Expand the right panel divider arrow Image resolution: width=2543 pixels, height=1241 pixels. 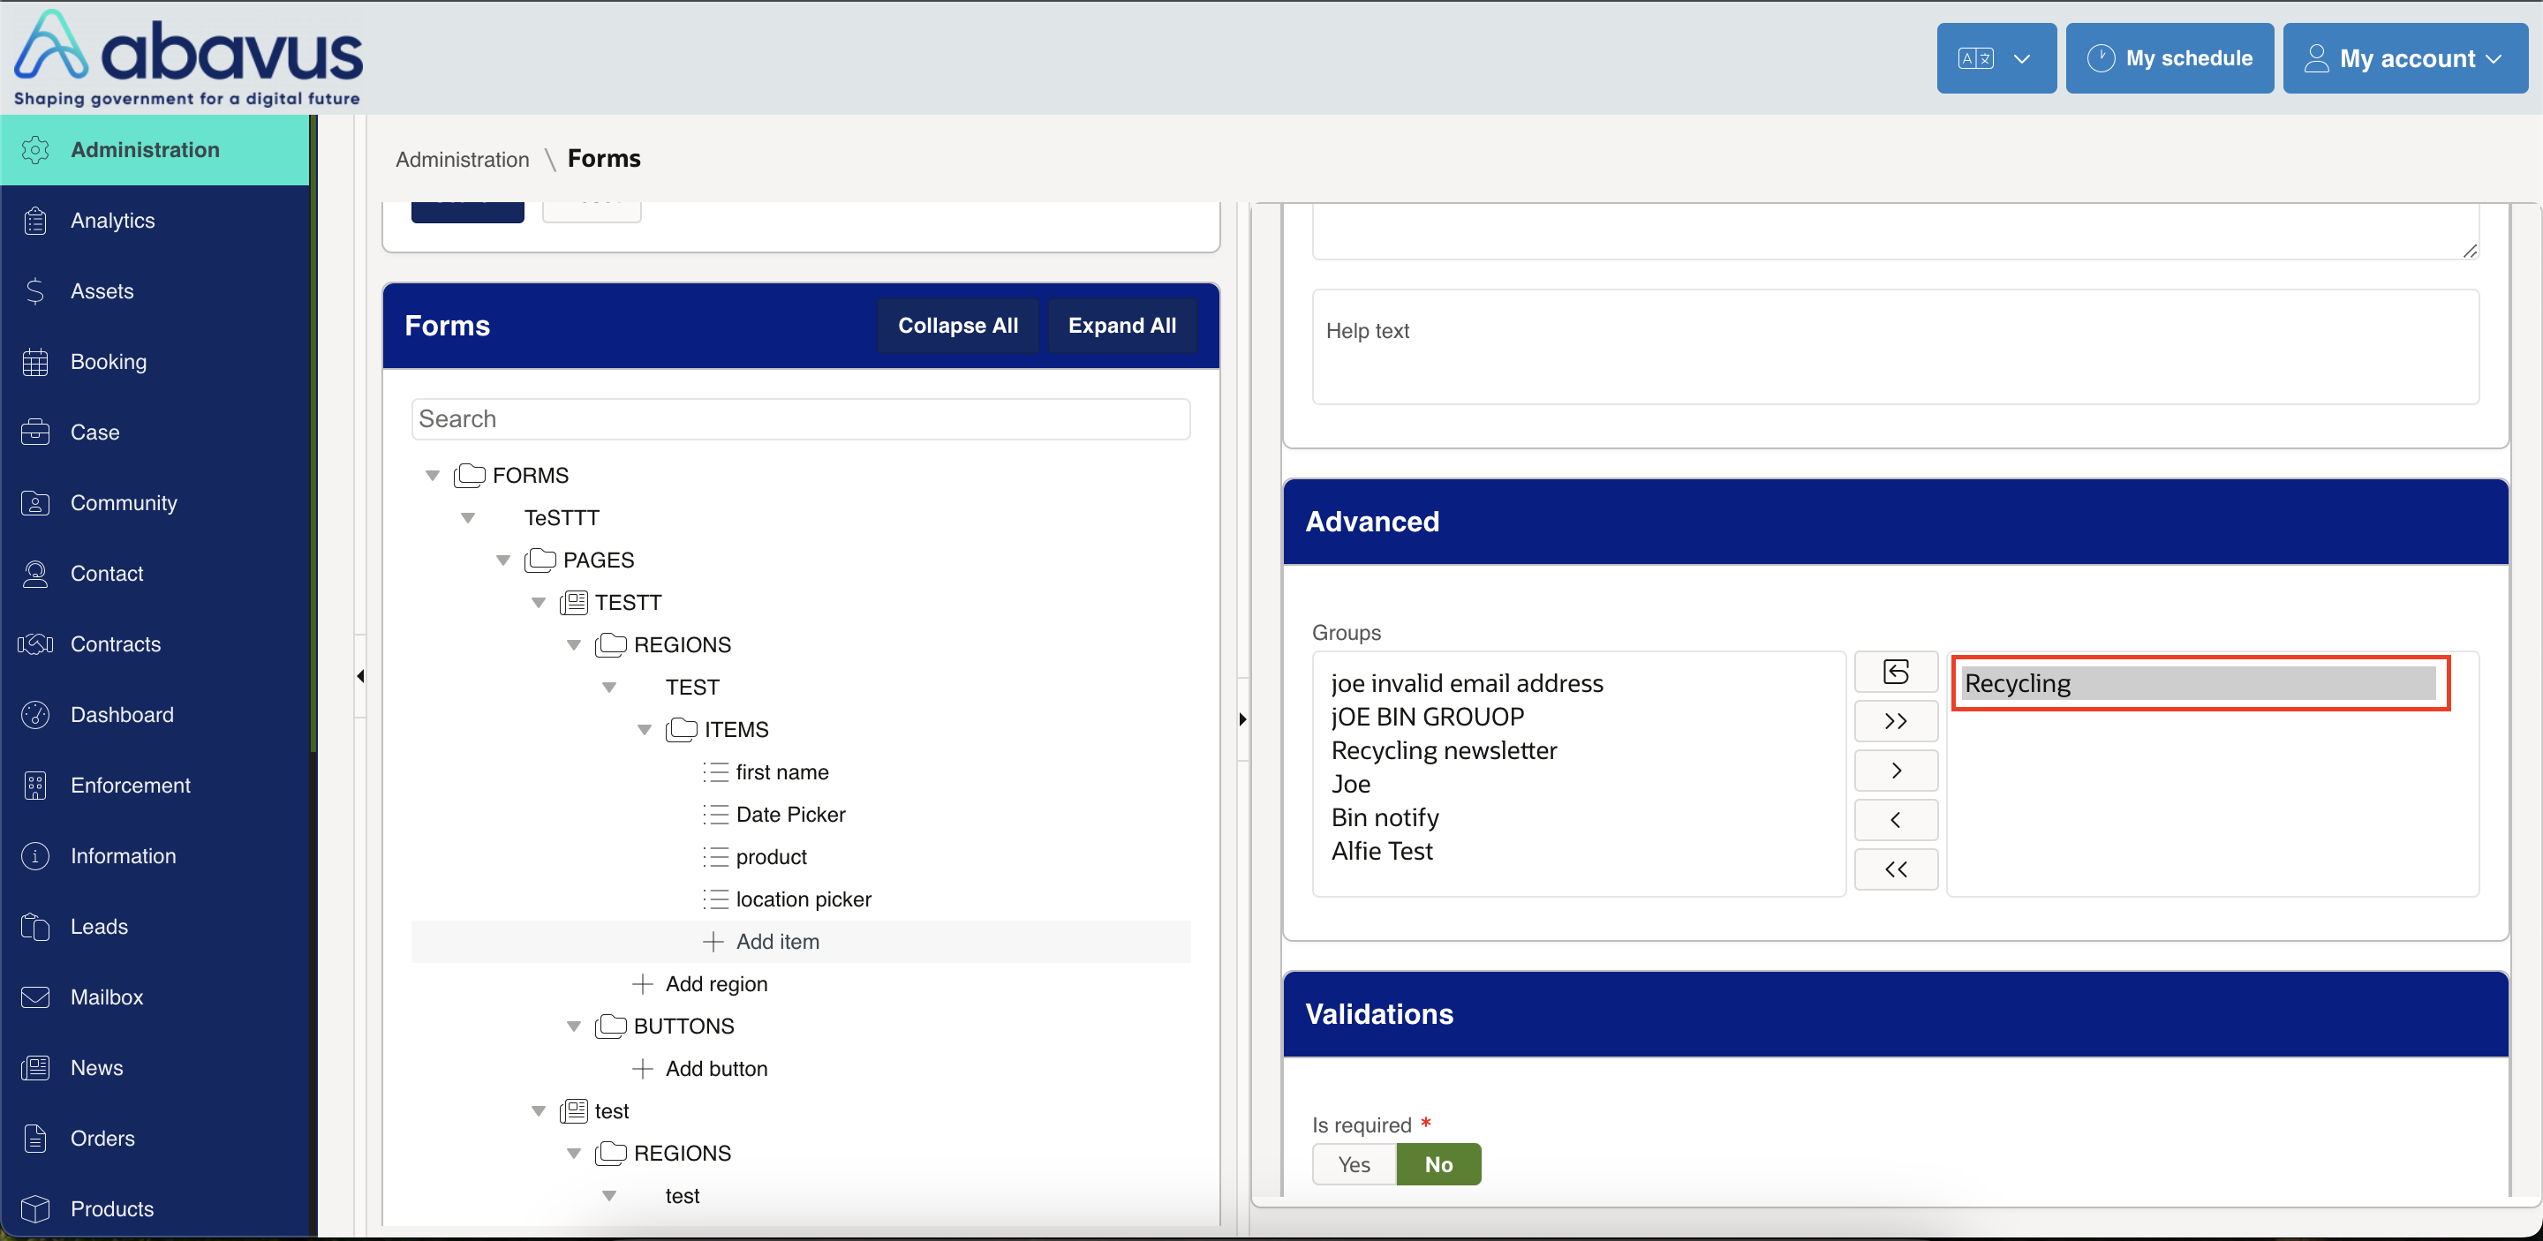pyautogui.click(x=1243, y=719)
